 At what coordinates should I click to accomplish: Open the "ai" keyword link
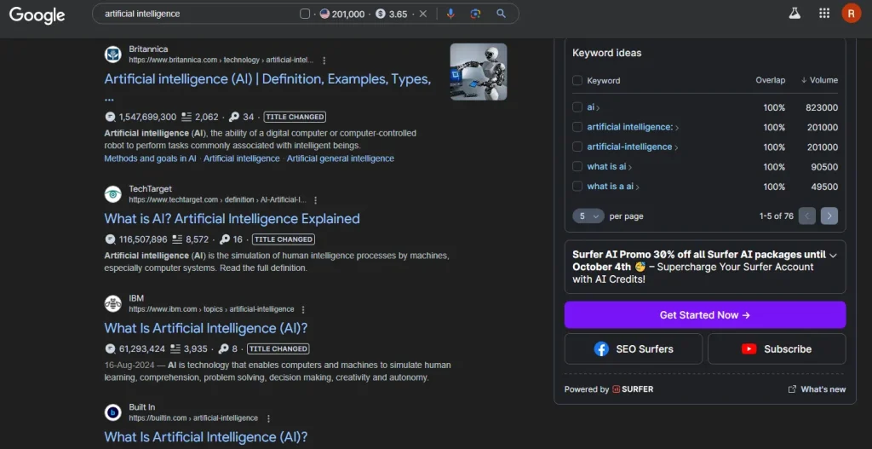591,107
